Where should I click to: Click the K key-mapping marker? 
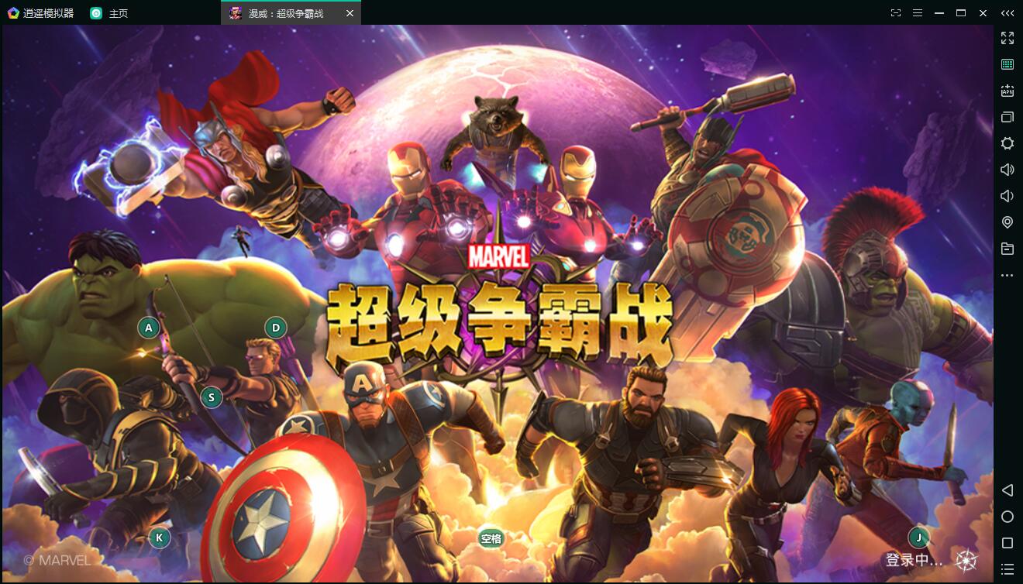pos(160,538)
